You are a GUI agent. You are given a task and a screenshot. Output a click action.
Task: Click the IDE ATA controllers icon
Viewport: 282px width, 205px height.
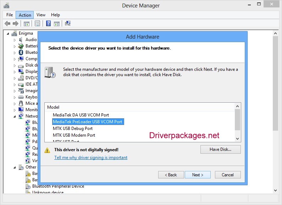(21, 85)
